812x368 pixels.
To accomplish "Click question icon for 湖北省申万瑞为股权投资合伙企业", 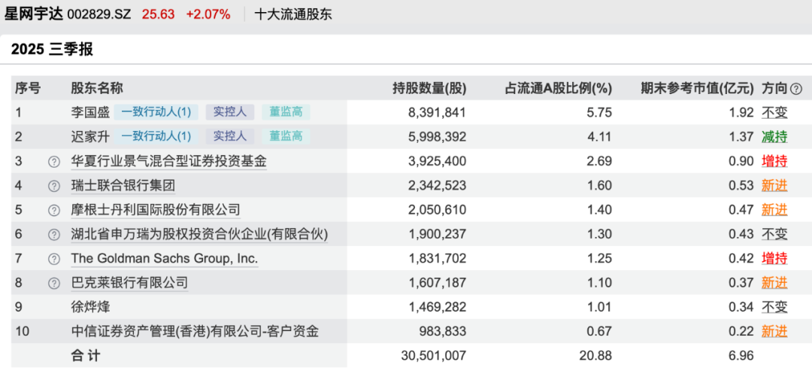I will 54,235.
